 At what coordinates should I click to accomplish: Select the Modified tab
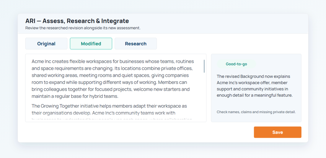point(91,44)
